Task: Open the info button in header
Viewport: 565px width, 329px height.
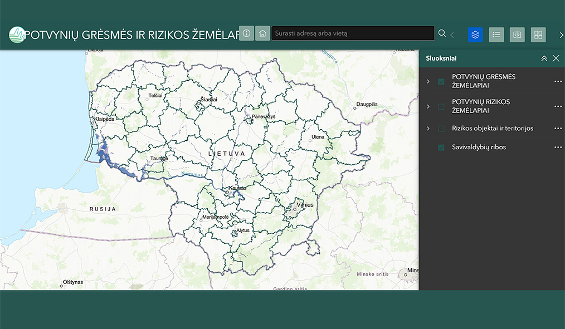Action: click(x=246, y=33)
